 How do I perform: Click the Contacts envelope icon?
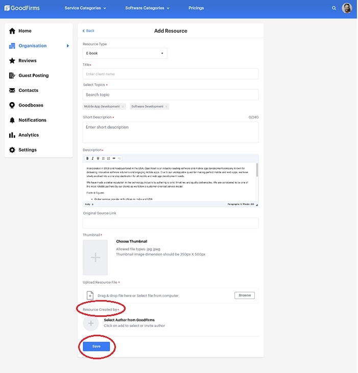(12, 90)
